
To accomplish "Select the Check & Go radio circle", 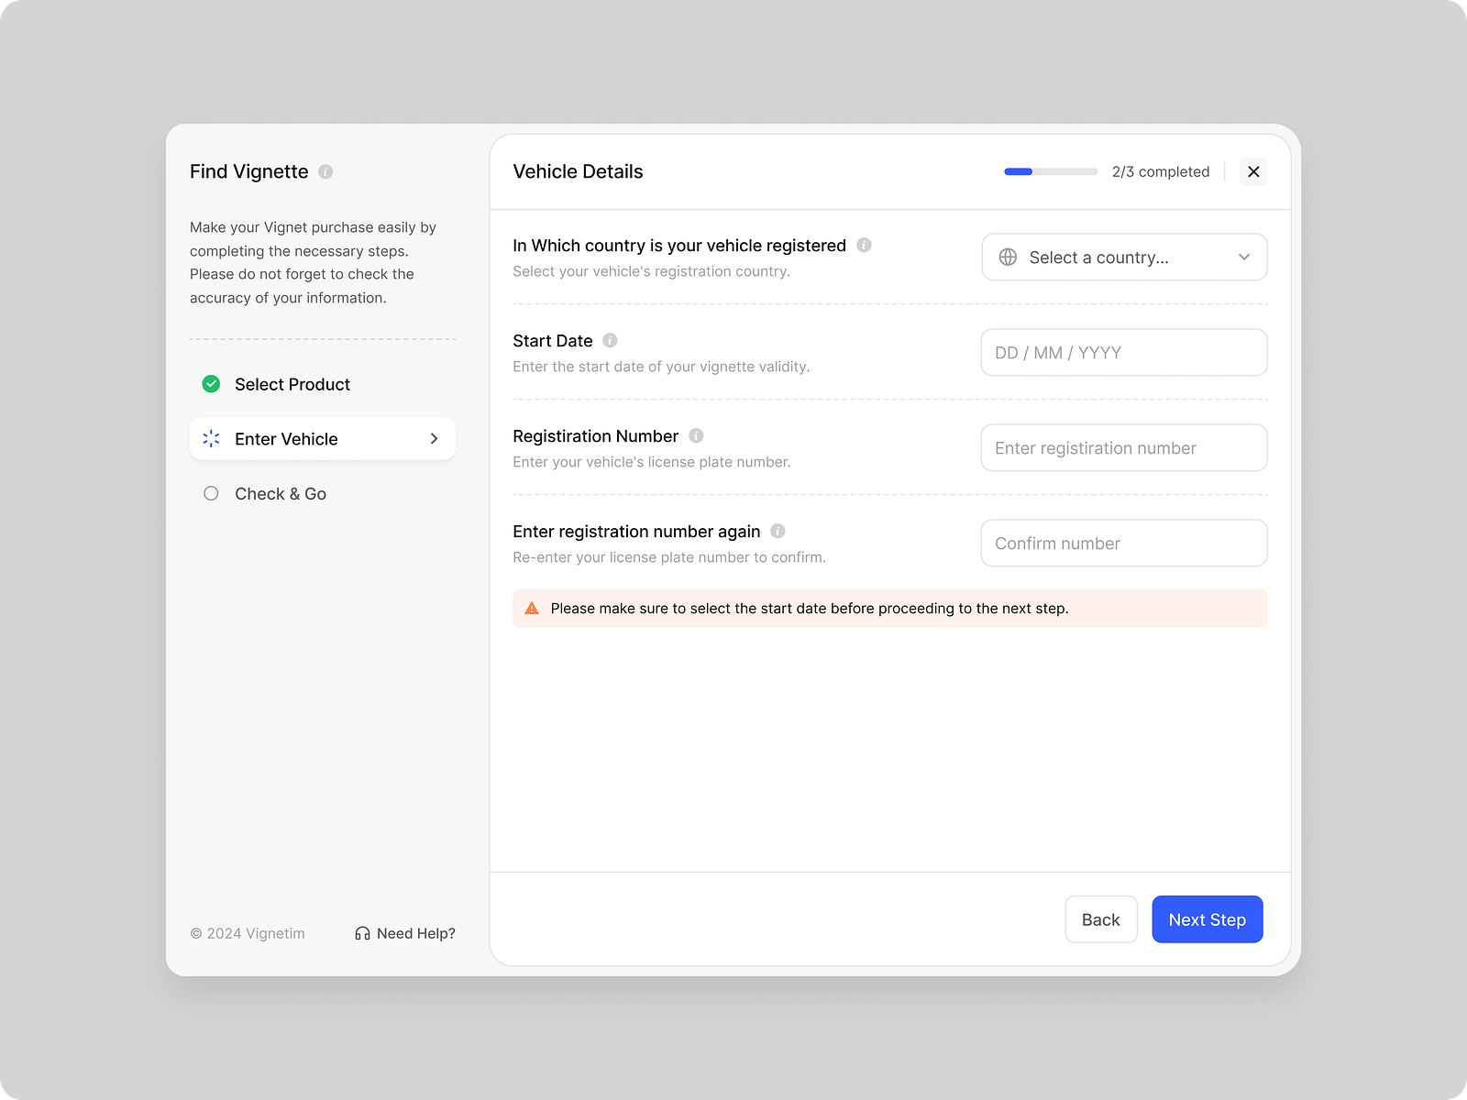I will pos(211,493).
